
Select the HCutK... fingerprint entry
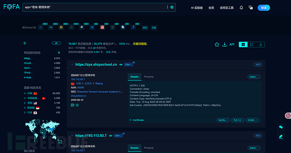(29, 63)
